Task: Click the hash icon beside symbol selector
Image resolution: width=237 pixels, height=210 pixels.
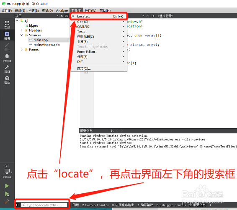Action: coord(153,16)
